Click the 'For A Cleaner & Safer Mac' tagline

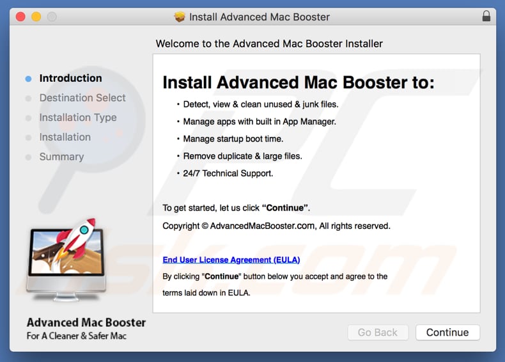click(x=77, y=336)
